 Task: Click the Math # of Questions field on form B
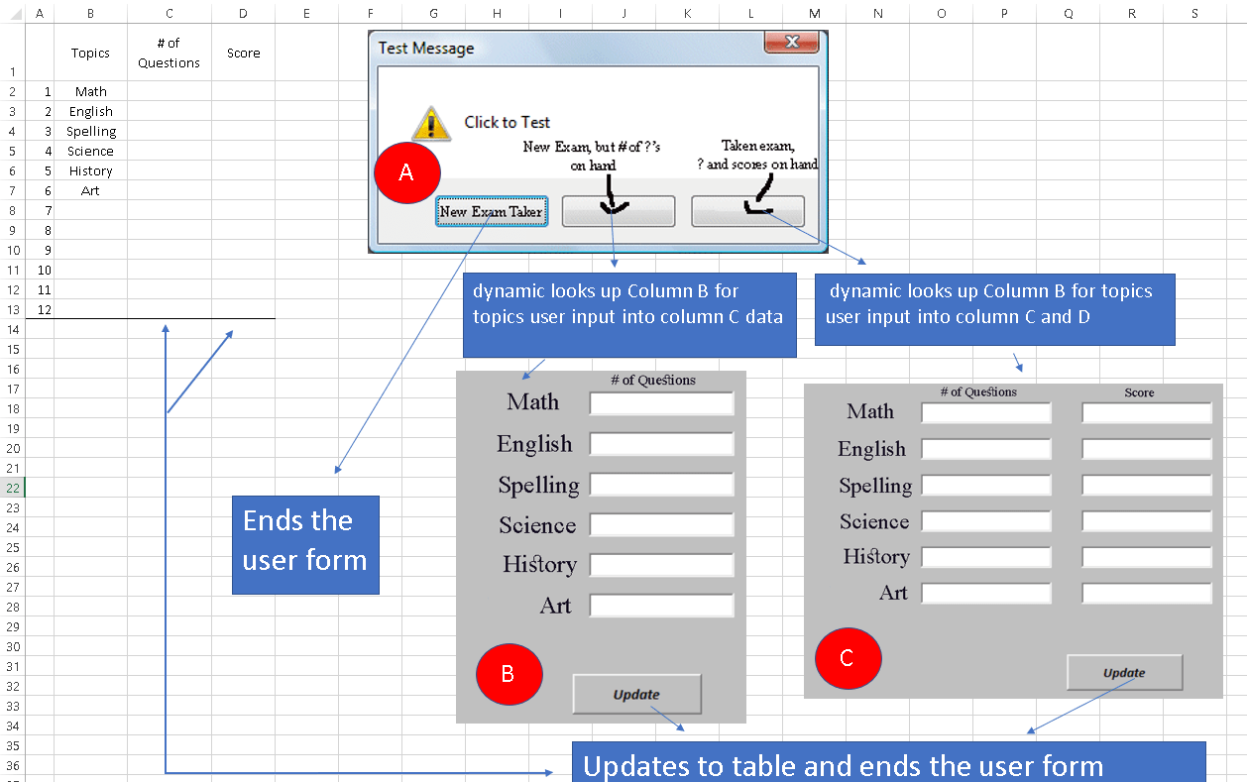point(661,402)
